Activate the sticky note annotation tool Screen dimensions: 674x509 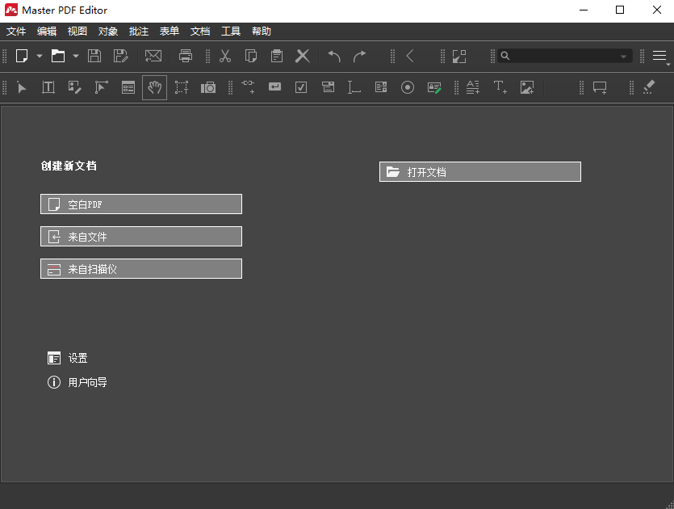(x=600, y=87)
